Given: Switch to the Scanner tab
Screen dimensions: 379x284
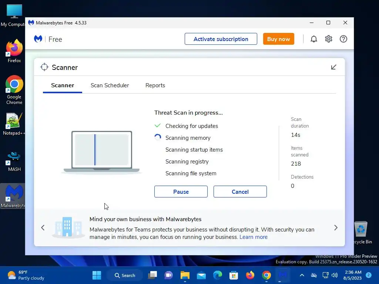Looking at the screenshot, I should point(62,85).
